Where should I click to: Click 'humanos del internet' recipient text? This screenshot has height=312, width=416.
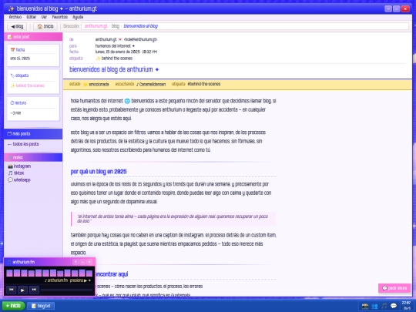115,46
